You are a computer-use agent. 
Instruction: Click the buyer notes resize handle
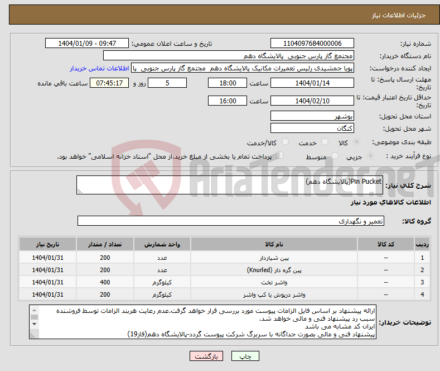[x=32, y=336]
